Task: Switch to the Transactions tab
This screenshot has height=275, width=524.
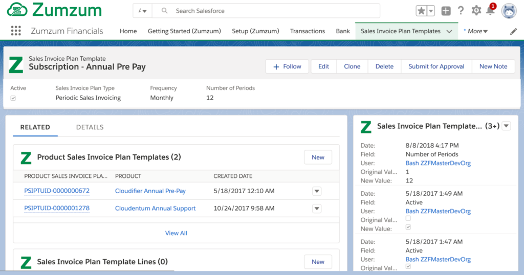Action: (308, 31)
